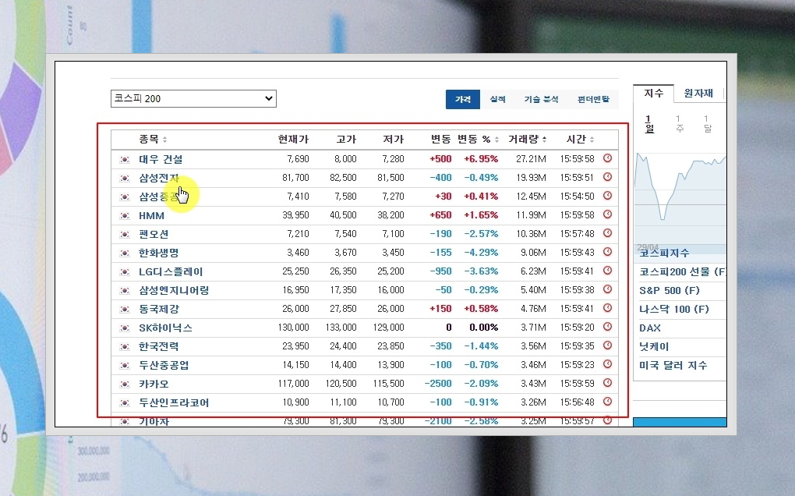Select the 1달 chart period
This screenshot has height=496, width=795.
pyautogui.click(x=707, y=124)
